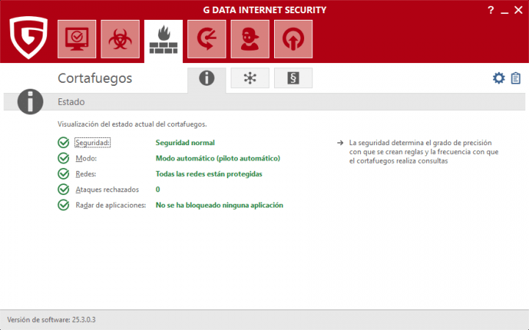
Task: Switch to the networks snowflake tab
Action: (250, 78)
